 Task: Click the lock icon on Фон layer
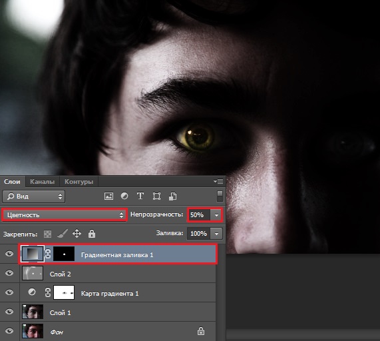(x=201, y=331)
